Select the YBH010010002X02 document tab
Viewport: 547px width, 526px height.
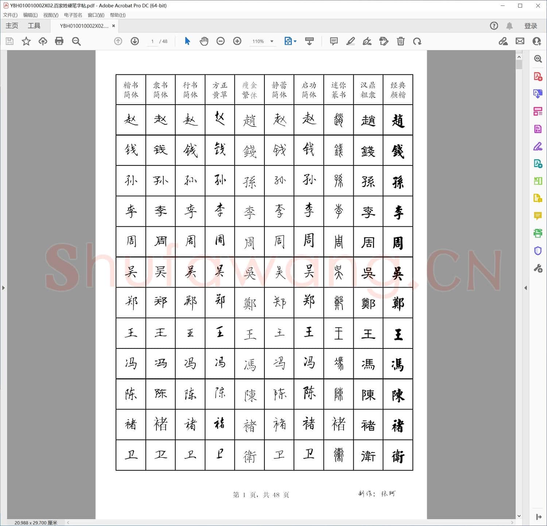point(84,26)
